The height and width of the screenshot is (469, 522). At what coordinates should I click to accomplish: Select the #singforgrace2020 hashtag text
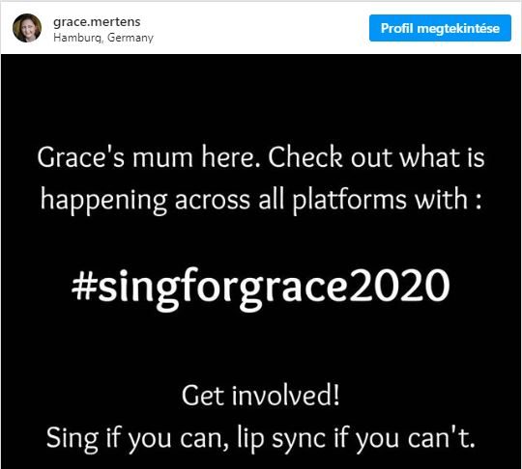(x=261, y=286)
